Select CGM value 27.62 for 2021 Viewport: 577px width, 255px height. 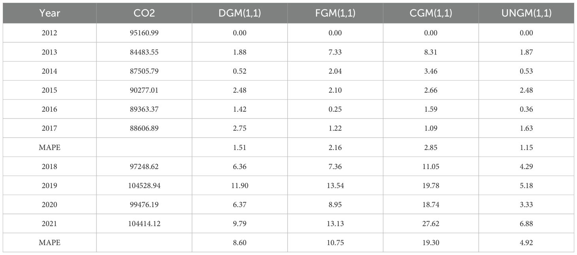(431, 224)
